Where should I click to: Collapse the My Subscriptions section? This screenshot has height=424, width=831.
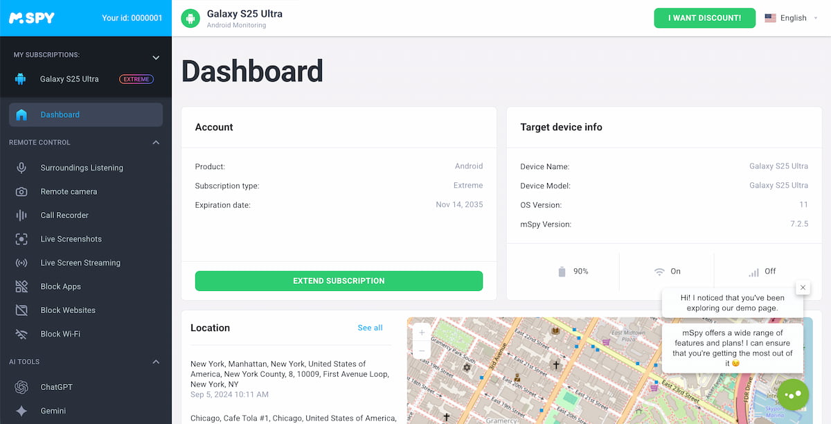[156, 58]
